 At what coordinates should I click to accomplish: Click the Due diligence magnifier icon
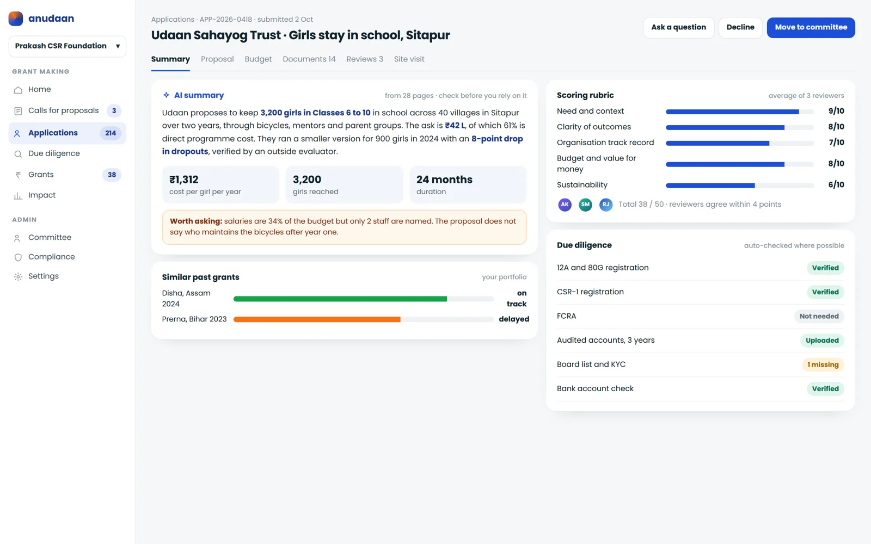[x=18, y=154]
